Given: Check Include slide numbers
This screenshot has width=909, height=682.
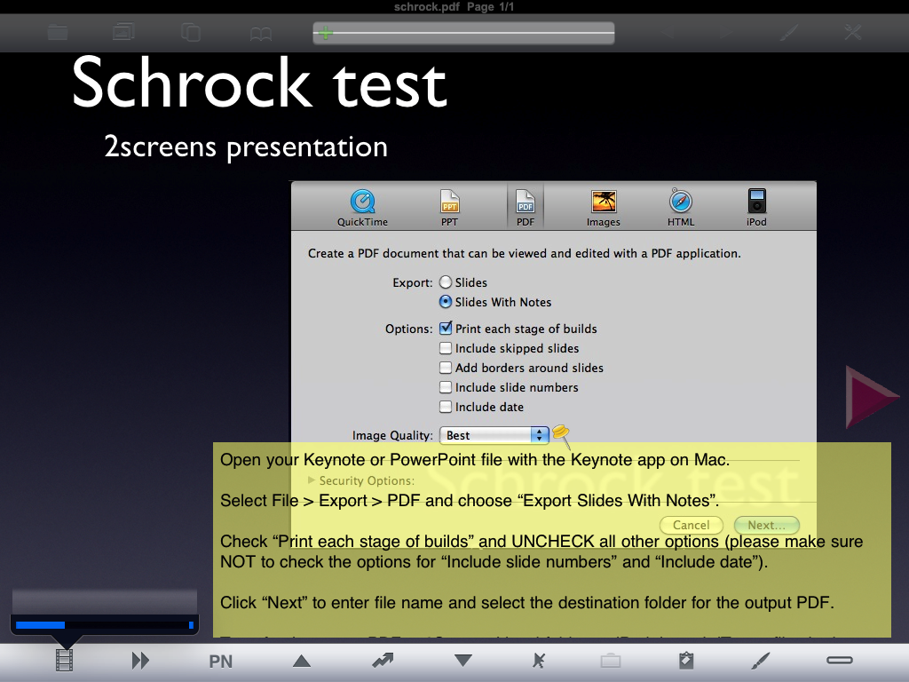Looking at the screenshot, I should 446,387.
